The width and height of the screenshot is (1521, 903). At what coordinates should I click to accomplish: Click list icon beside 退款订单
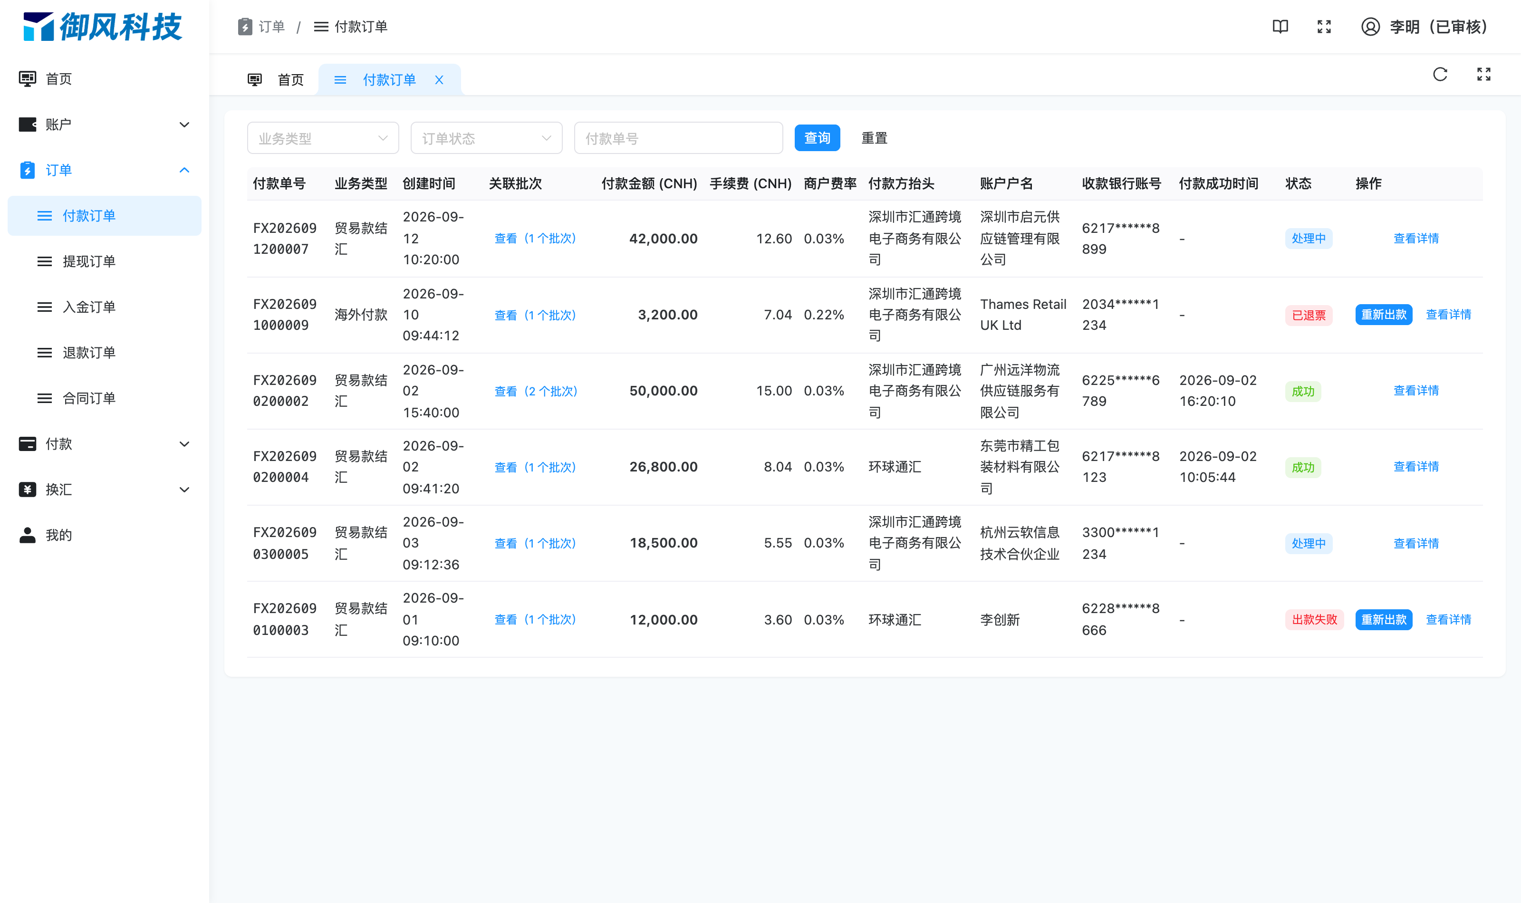click(x=44, y=352)
